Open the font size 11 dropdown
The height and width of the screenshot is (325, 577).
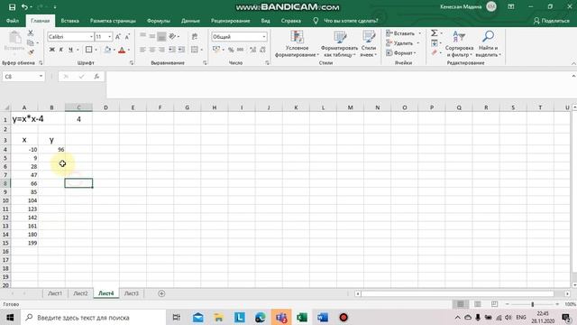coord(109,37)
